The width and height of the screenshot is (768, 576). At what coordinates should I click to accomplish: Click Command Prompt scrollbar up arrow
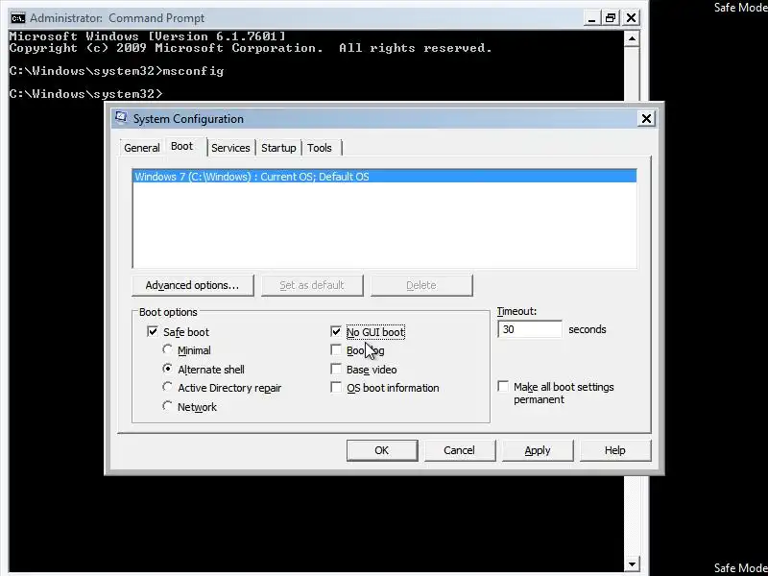632,38
